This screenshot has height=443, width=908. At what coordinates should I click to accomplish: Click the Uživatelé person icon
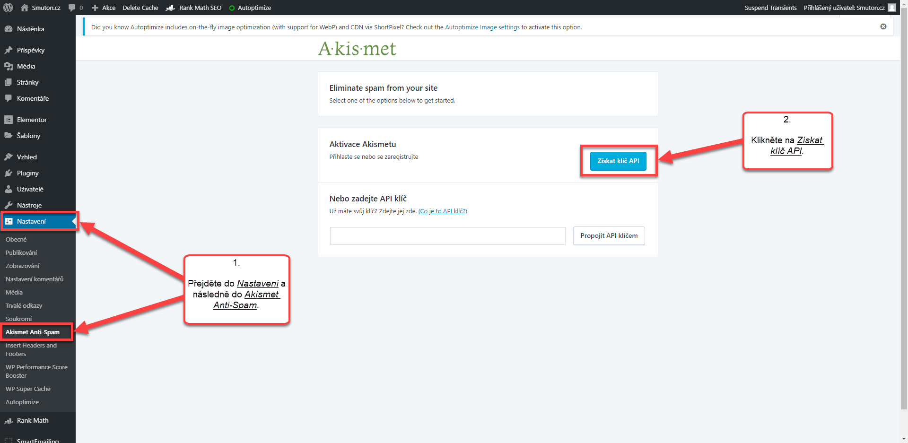(x=9, y=189)
